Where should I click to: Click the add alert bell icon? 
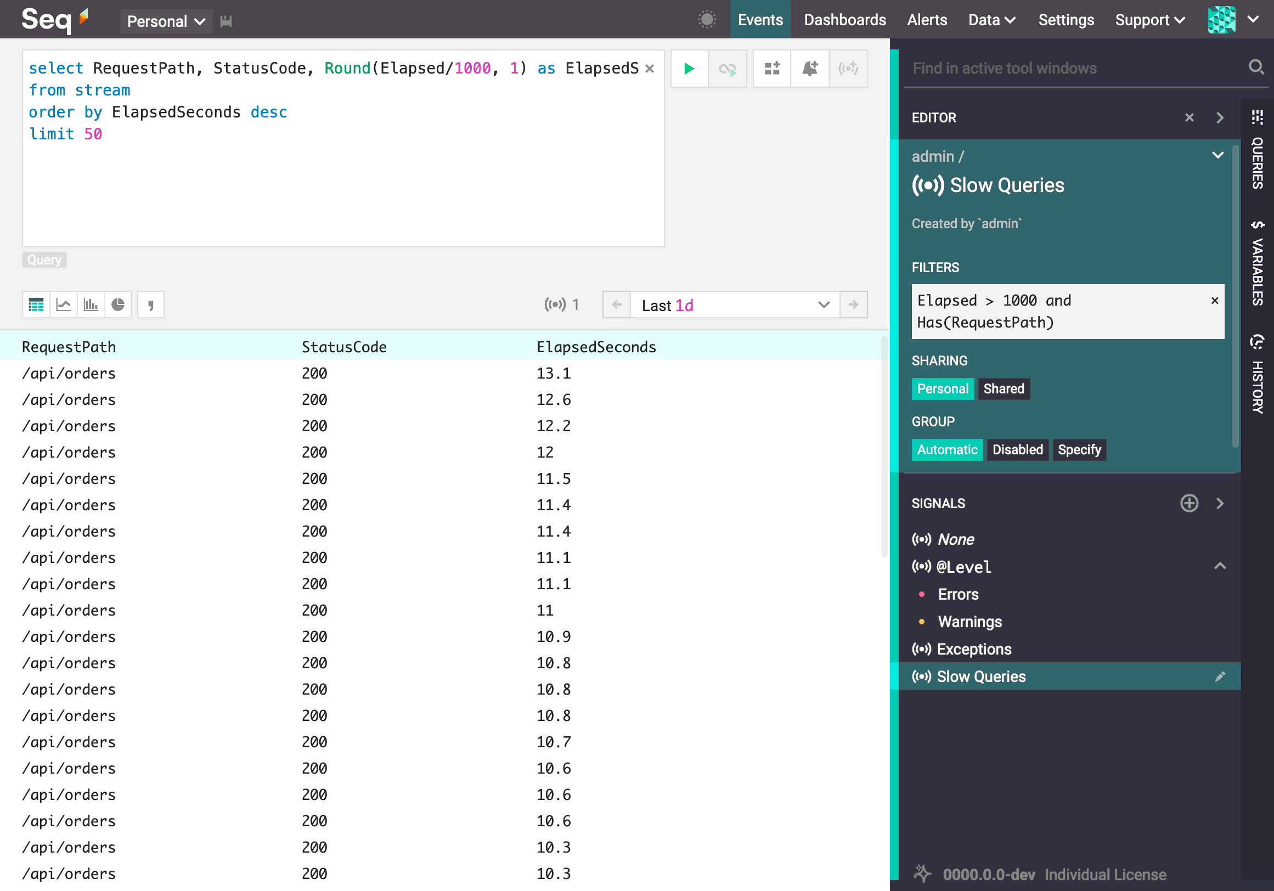pyautogui.click(x=810, y=69)
